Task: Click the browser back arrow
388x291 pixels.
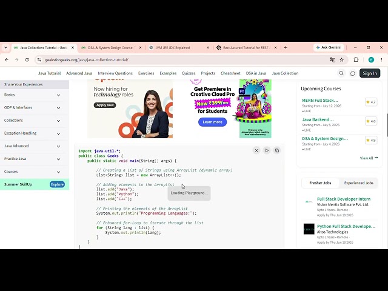Action: pyautogui.click(x=7, y=60)
